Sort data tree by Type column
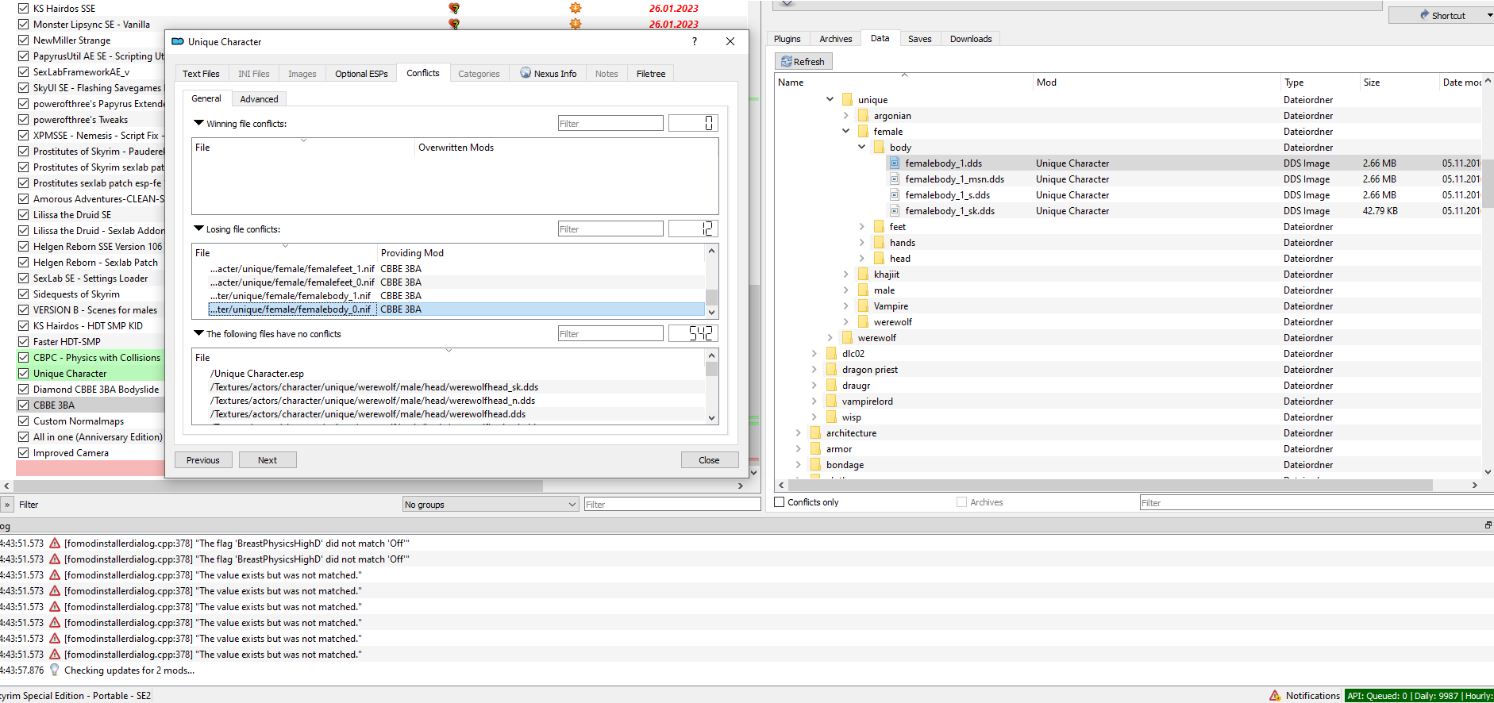1494x703 pixels. click(1319, 83)
